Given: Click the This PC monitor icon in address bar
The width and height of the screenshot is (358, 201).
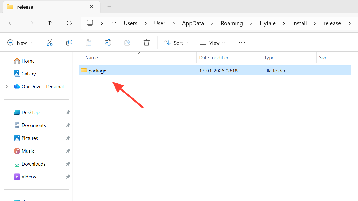Looking at the screenshot, I should click(x=90, y=23).
